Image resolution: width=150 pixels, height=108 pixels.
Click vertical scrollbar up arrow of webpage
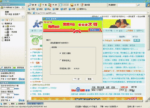[148, 16]
